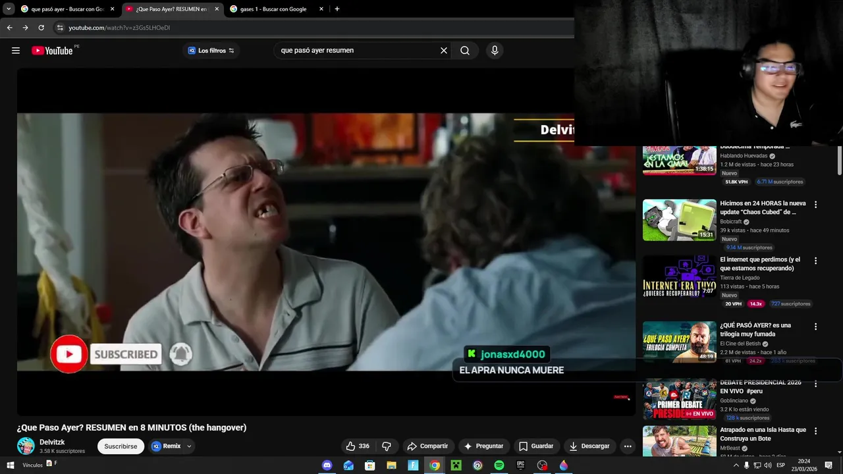Click 'Hicimos en 24 HORAS' video title
Viewport: 843px width, 474px height.
(x=763, y=207)
